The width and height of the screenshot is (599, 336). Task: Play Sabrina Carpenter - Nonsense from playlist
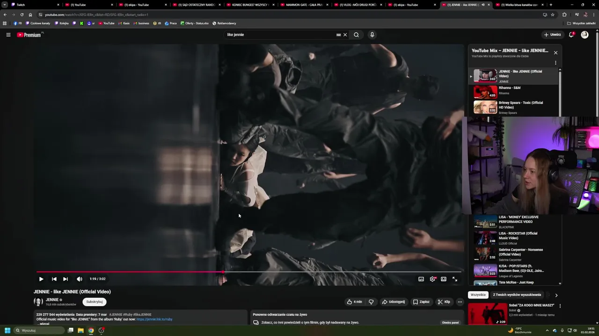[x=513, y=254]
